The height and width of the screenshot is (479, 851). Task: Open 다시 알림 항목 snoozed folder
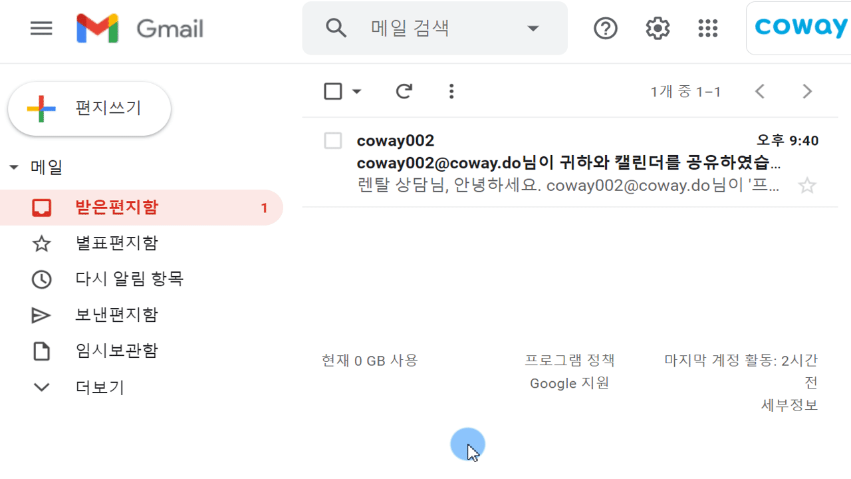(x=141, y=279)
